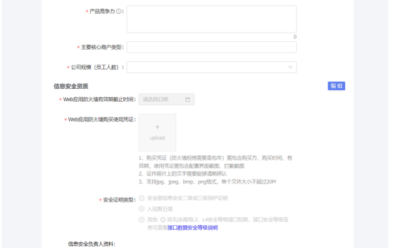The height and width of the screenshot is (248, 402).
Task: Click the 安全证明类型 label
Action: [119, 200]
